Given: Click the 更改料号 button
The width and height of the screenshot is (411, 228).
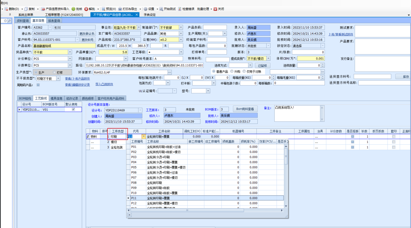Looking at the screenshot, I should [x=87, y=40].
